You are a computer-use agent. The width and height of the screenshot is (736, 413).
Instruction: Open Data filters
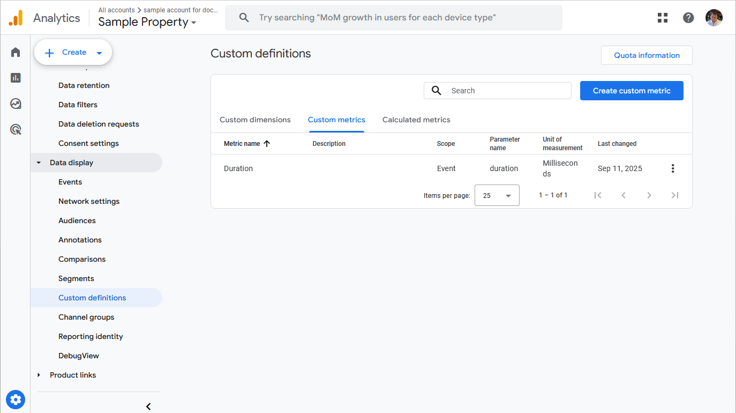click(x=78, y=105)
